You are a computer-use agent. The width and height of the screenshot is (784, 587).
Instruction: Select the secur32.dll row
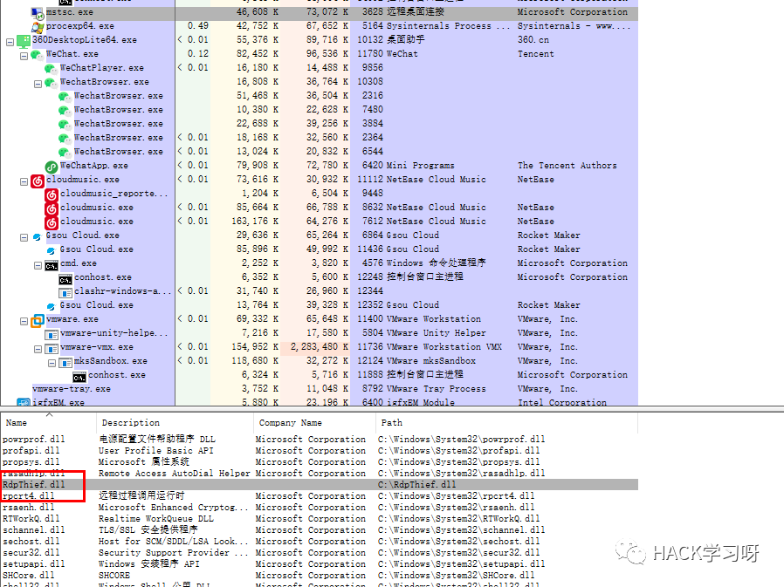[x=319, y=553]
